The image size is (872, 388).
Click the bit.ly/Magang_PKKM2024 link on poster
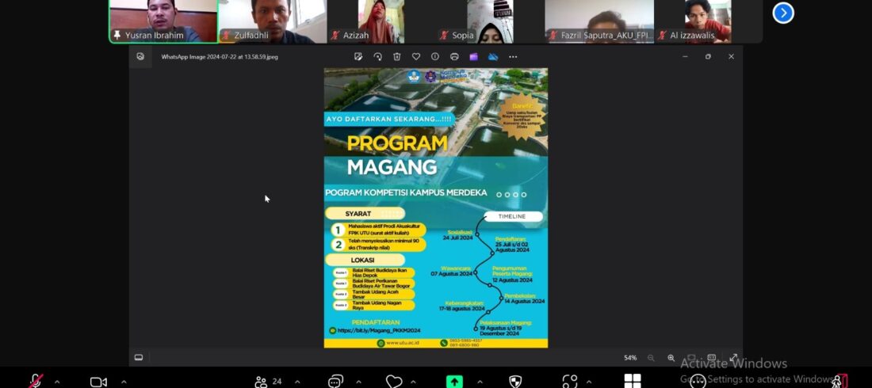point(378,330)
